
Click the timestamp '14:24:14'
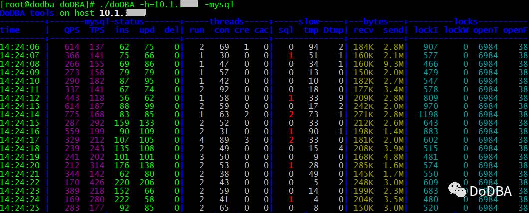20,114
